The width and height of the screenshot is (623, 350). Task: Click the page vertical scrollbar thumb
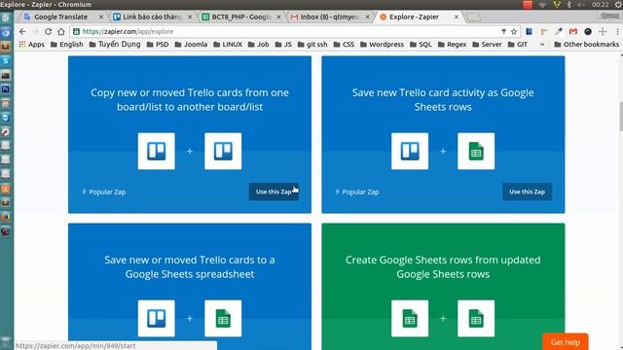point(621,117)
